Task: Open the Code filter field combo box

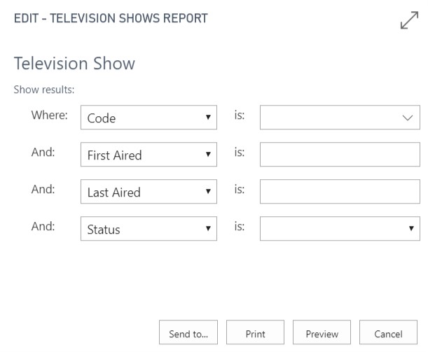Action: (x=146, y=118)
